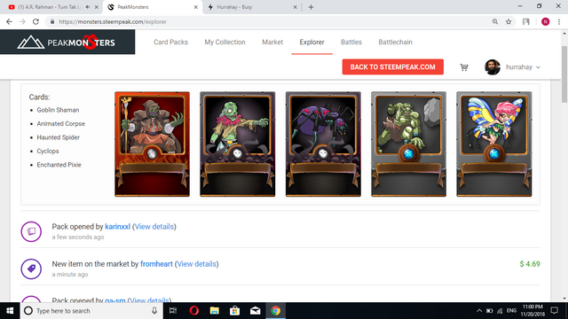Show hidden system tray icons
568x319 pixels.
pos(479,311)
